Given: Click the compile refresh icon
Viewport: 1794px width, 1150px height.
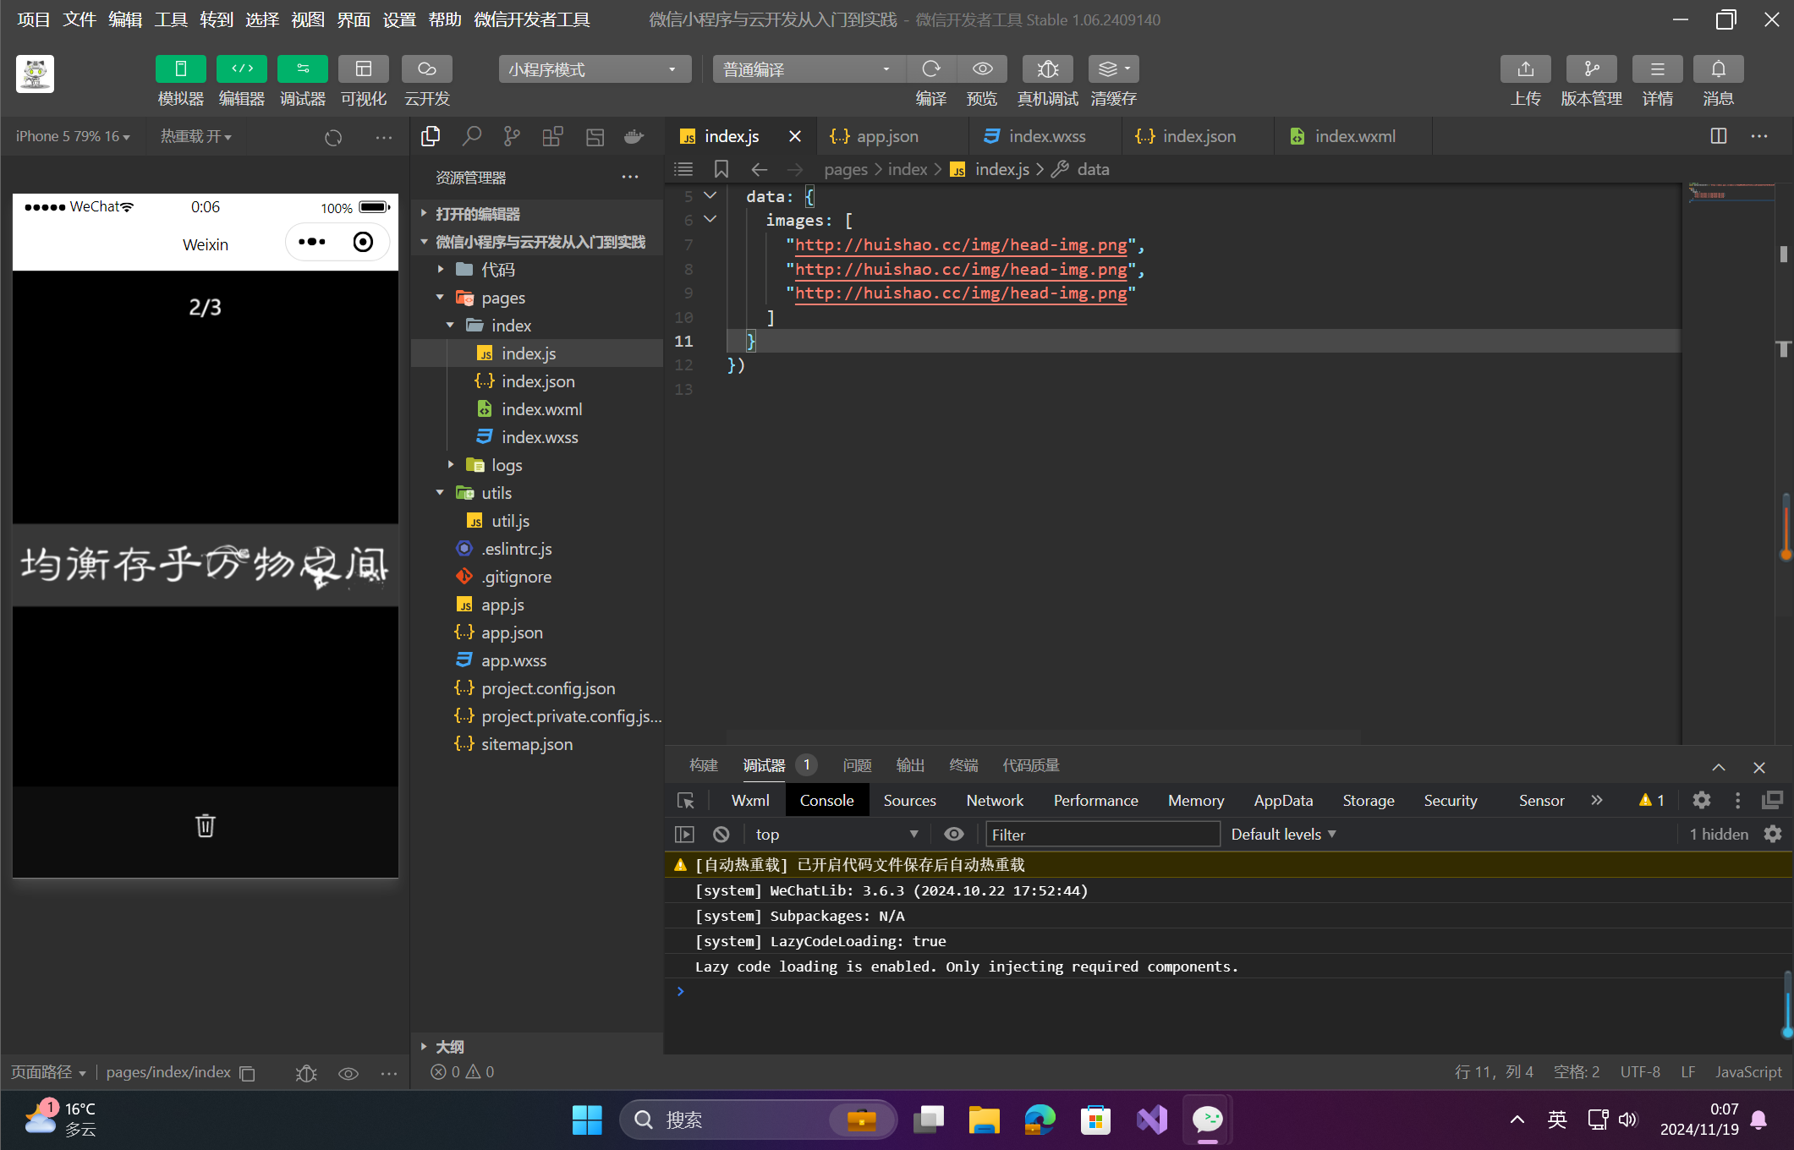Looking at the screenshot, I should [x=931, y=69].
